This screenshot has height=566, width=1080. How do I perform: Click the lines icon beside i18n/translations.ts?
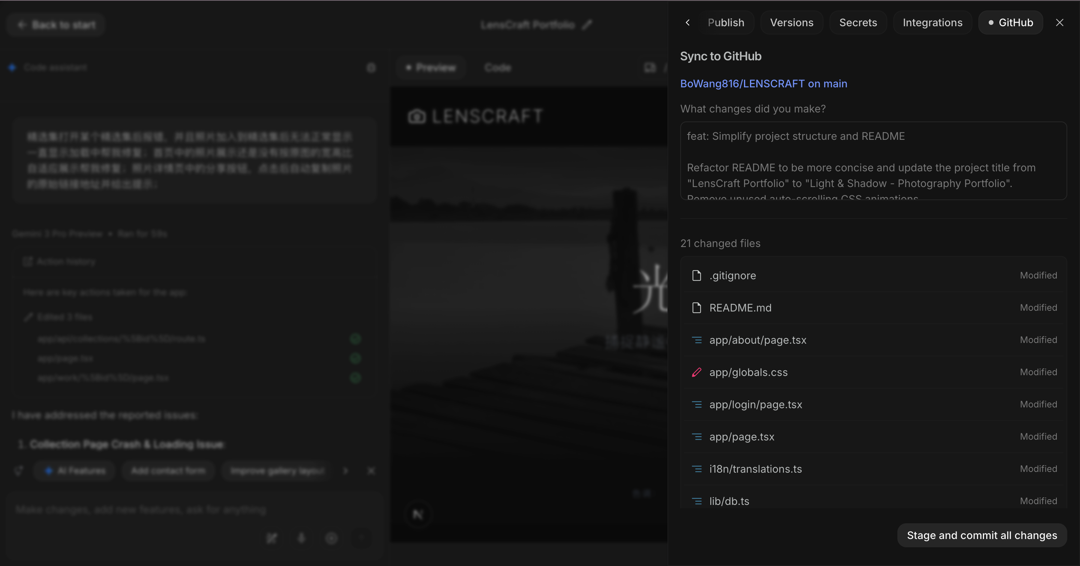(x=696, y=469)
